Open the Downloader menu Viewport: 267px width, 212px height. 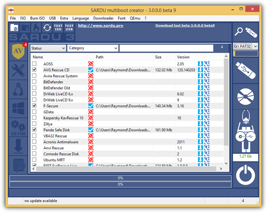(103, 18)
